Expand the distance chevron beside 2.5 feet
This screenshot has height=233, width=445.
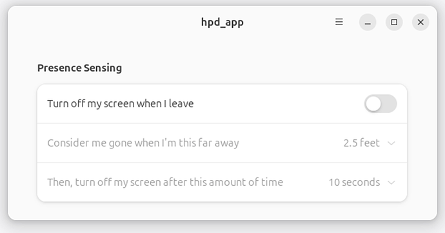coord(391,143)
